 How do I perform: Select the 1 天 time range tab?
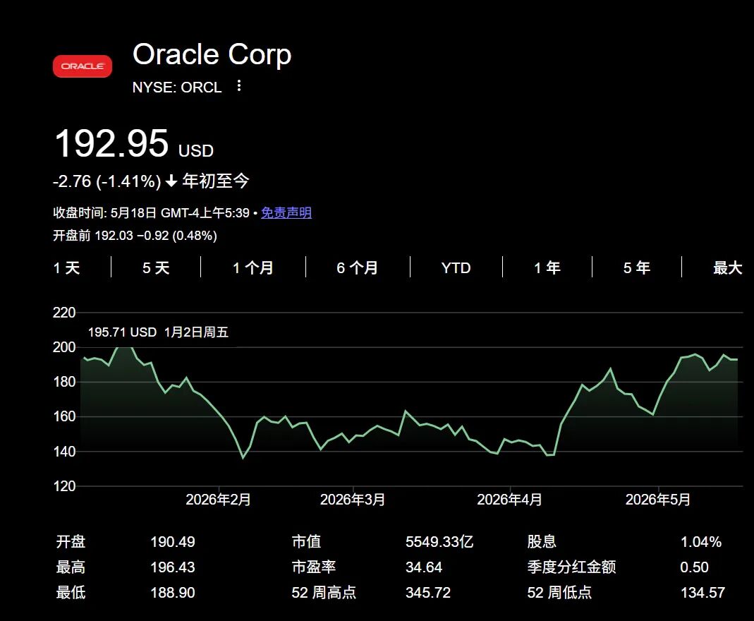tap(66, 267)
